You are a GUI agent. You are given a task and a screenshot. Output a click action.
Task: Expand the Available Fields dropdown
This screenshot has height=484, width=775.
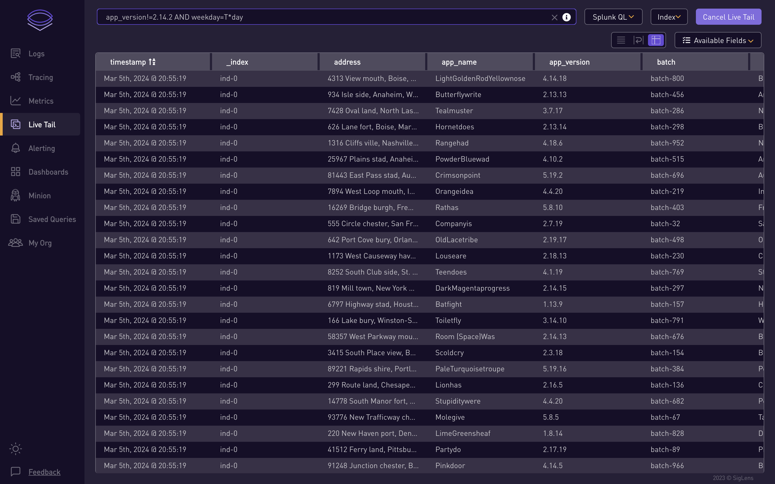(718, 40)
